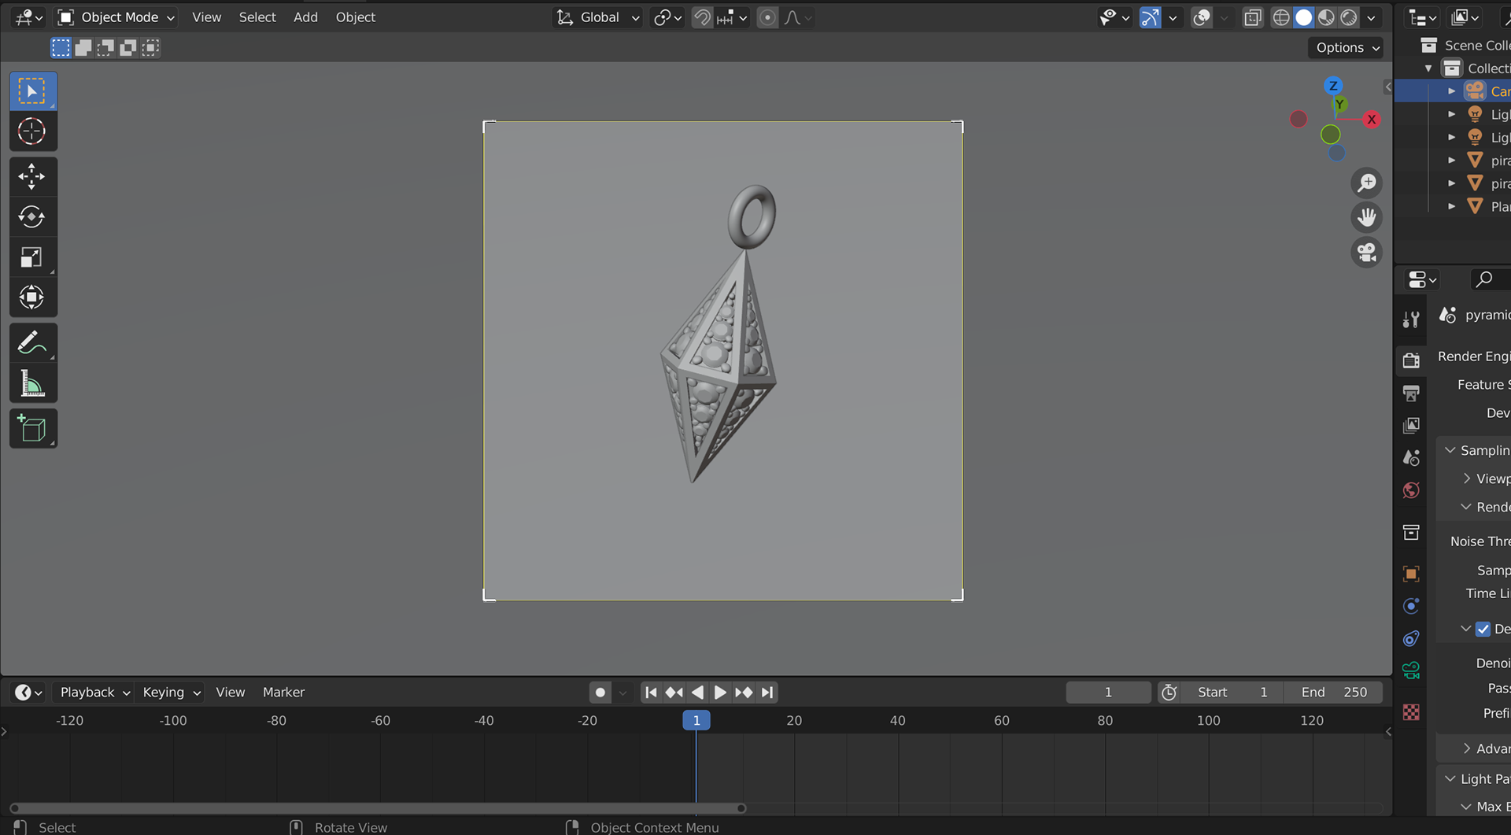
Task: Open the Render properties tab
Action: point(1411,360)
